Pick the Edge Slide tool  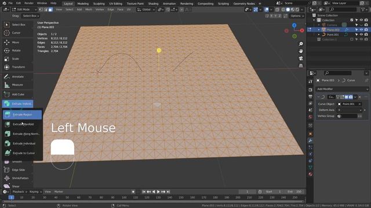(x=18, y=170)
